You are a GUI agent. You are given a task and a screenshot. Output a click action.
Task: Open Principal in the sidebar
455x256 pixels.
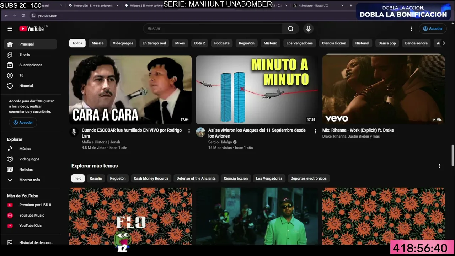(30, 44)
